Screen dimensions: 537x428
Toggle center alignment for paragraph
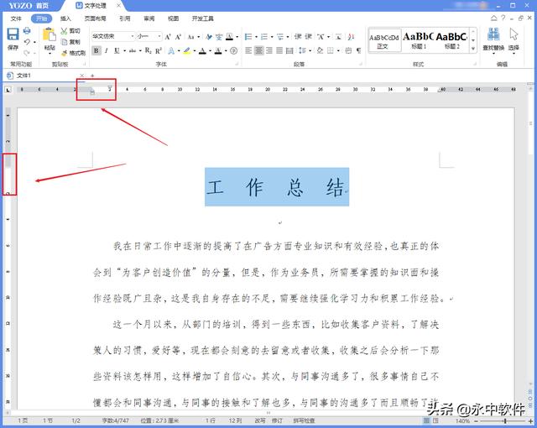259,50
